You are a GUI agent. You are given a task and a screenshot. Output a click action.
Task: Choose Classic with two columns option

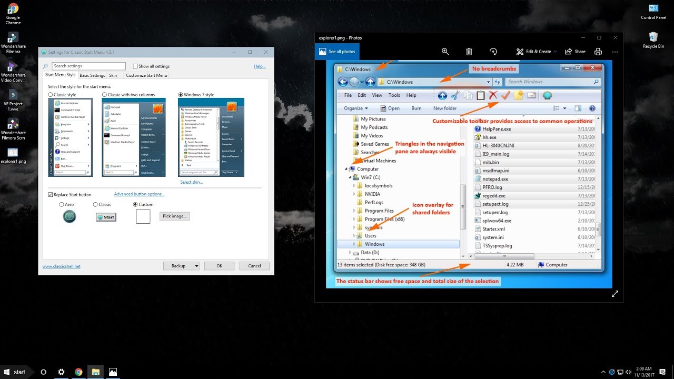tap(104, 95)
